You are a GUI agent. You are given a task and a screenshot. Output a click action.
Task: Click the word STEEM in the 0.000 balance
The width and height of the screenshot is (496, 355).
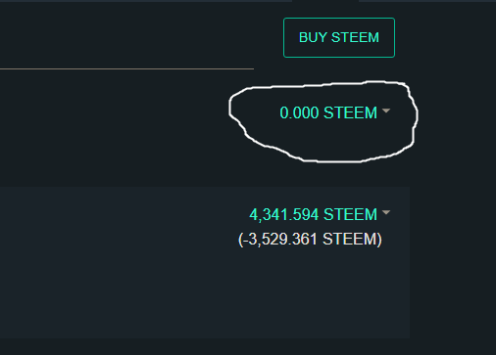[x=350, y=112]
